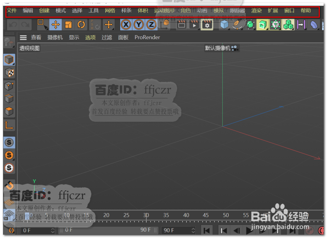Open the 编辑 menu
This screenshot has height=238, width=327.
point(28,10)
